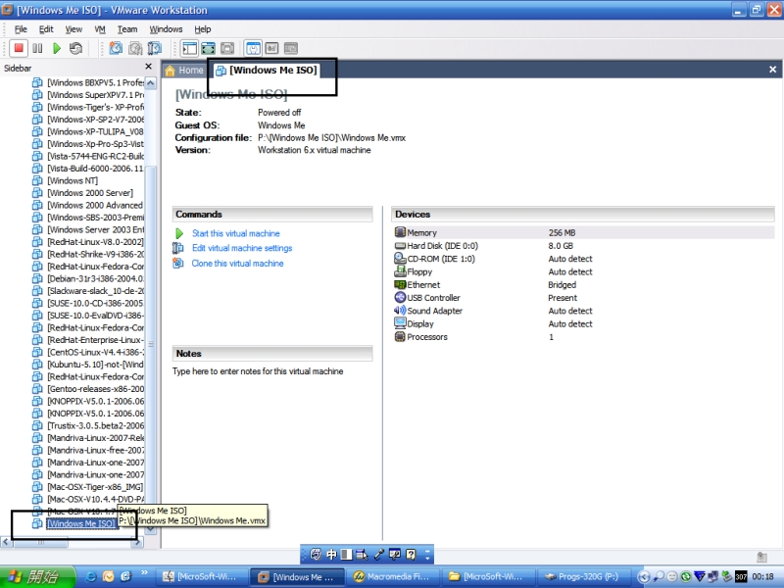Click the Chinese character IME language bar icon

(x=331, y=554)
